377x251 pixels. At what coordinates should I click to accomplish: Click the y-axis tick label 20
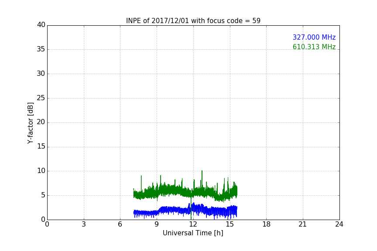click(x=41, y=122)
